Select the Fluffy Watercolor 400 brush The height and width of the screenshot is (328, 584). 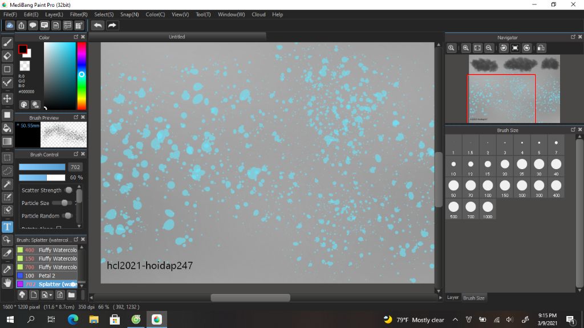47,250
